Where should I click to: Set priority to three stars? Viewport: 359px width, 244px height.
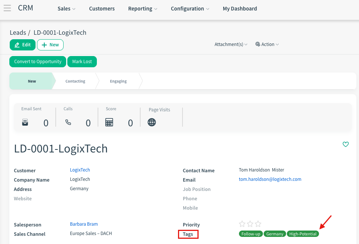click(258, 224)
